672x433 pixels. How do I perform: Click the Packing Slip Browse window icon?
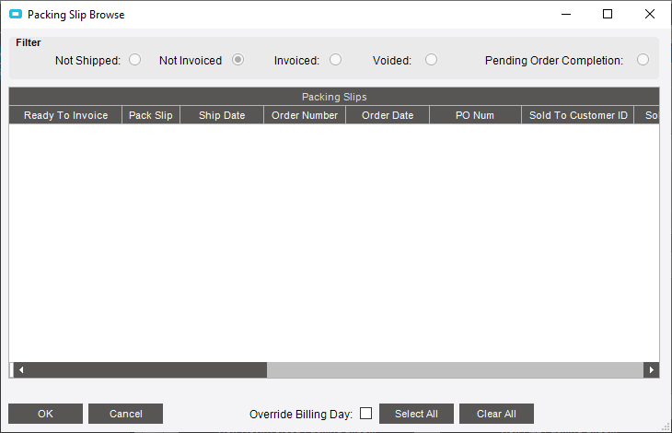click(x=16, y=14)
